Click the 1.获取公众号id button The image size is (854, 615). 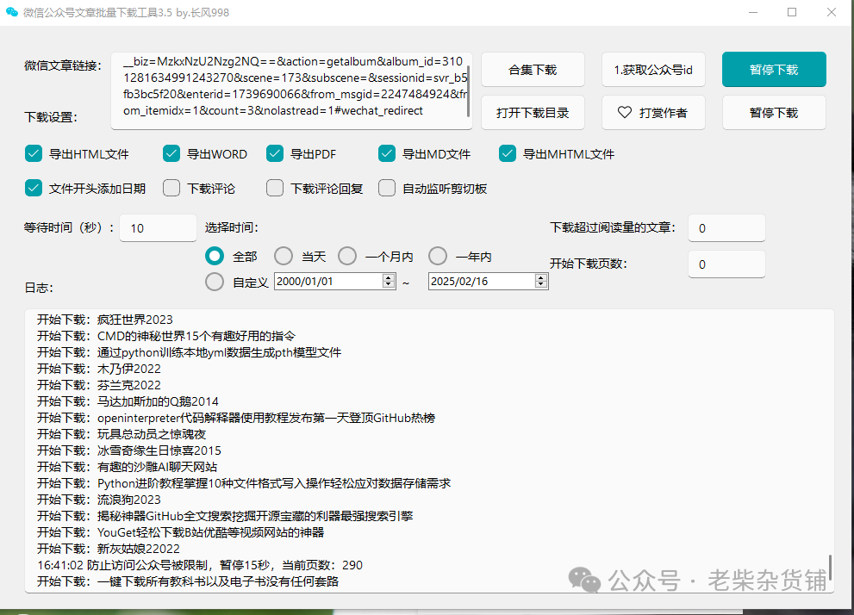tap(653, 70)
